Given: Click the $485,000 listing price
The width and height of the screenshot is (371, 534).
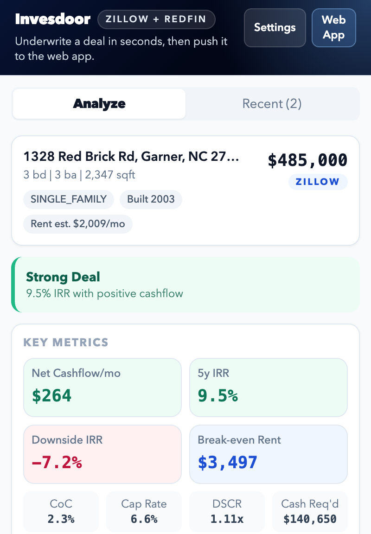Looking at the screenshot, I should click(307, 160).
